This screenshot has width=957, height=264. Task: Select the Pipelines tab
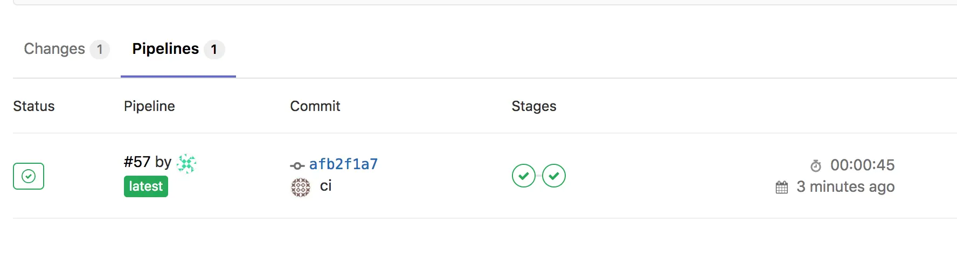(x=165, y=49)
